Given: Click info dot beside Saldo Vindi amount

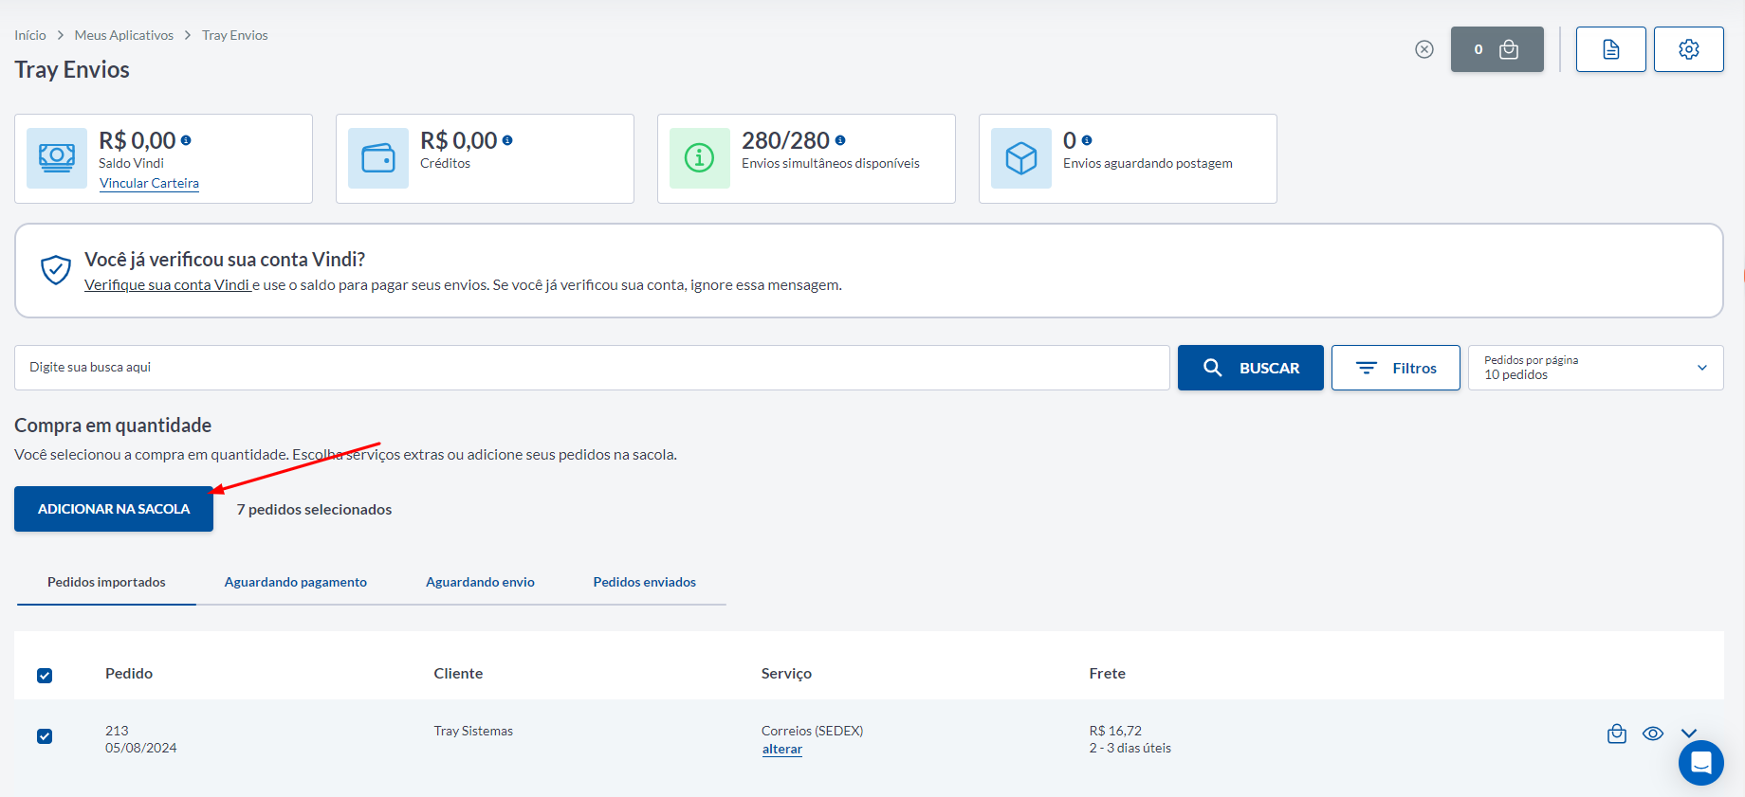Looking at the screenshot, I should [x=186, y=140].
